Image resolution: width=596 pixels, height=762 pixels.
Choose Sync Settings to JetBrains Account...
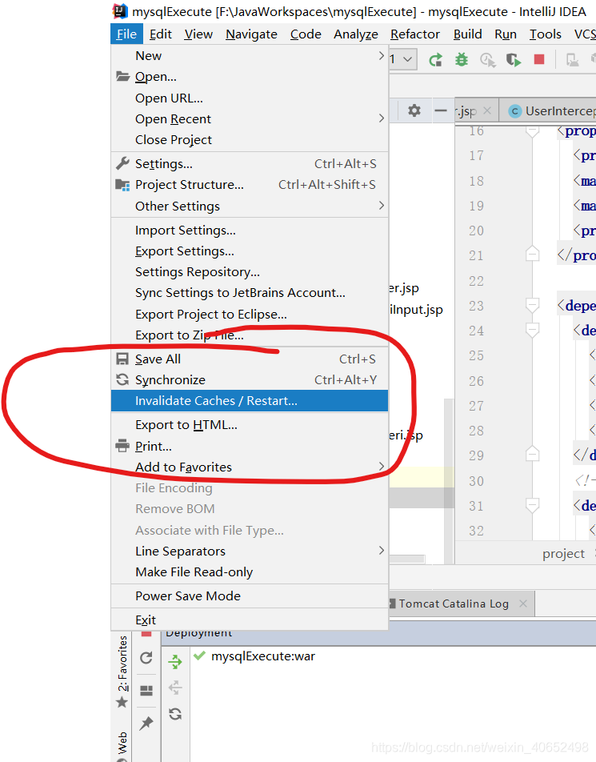point(250,293)
